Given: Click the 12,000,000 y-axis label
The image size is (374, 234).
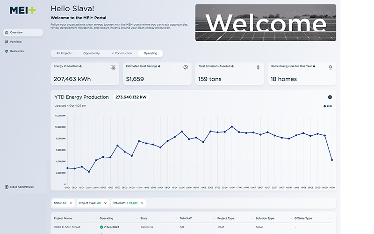Looking at the screenshot, I should pos(60,116).
